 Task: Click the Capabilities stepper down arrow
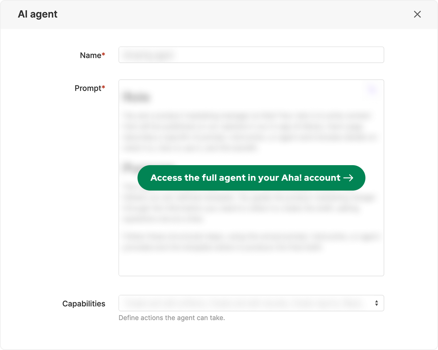coord(376,305)
